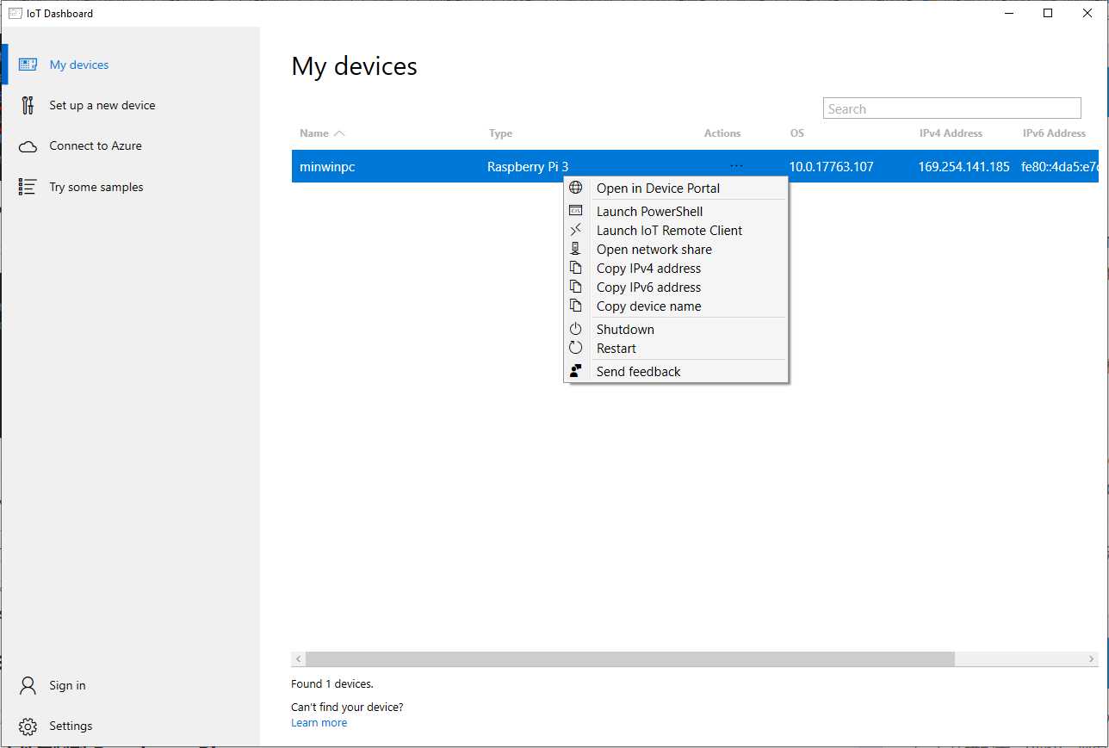This screenshot has width=1109, height=748.
Task: Click the copy icon beside Copy device name
Action: click(576, 306)
